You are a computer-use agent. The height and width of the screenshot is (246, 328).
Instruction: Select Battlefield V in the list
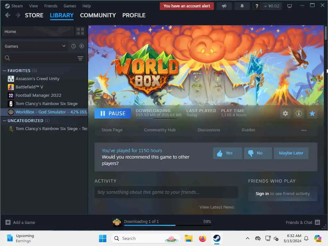coord(44,87)
